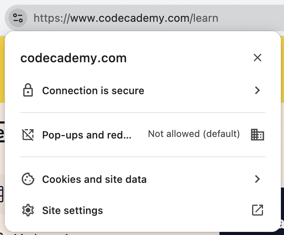Click the external link icon for Site settings

(x=257, y=210)
